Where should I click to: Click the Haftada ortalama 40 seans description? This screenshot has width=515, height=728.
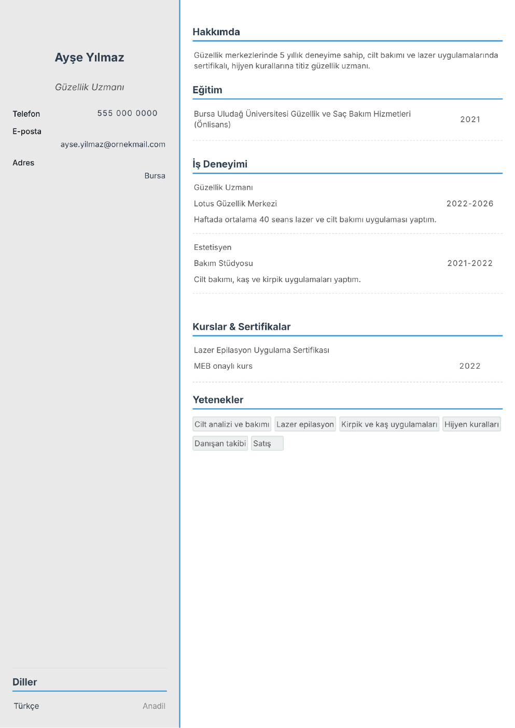[x=315, y=219]
